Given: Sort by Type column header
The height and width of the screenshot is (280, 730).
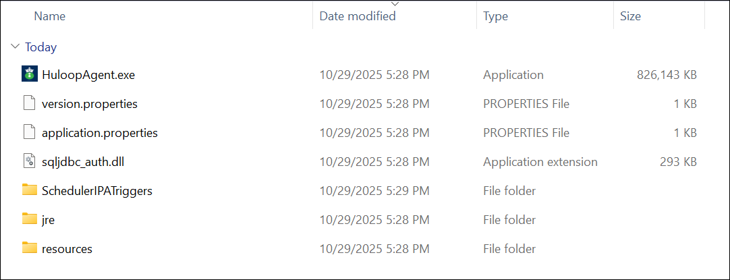Looking at the screenshot, I should pos(495,16).
